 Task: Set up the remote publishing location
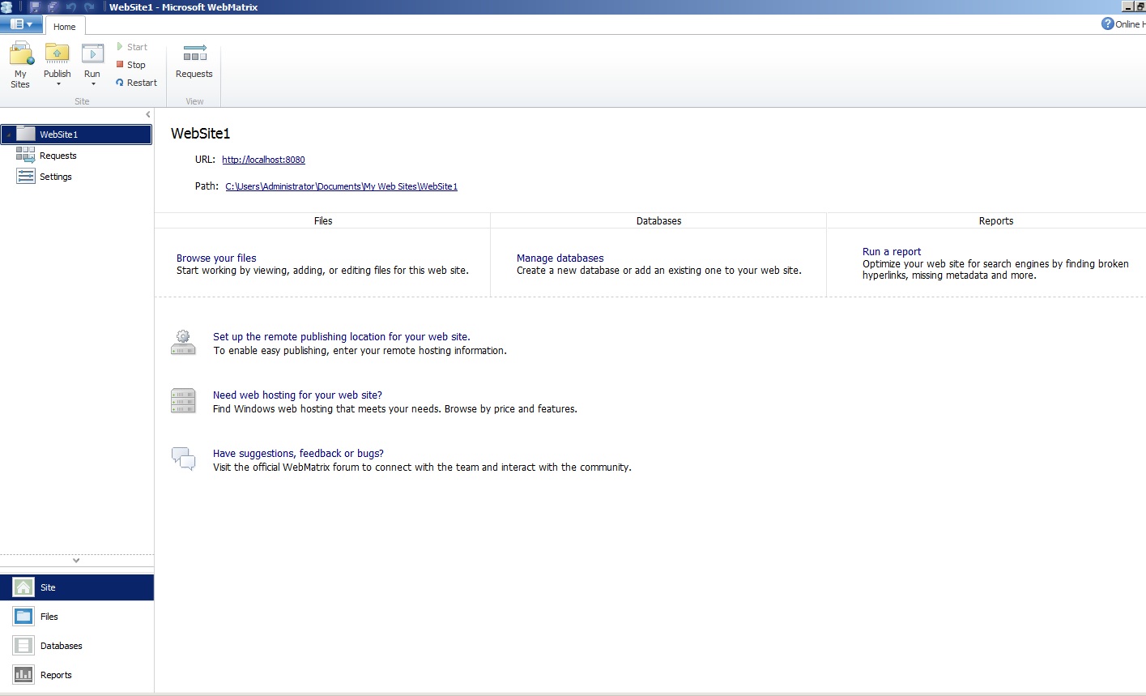pyautogui.click(x=341, y=336)
